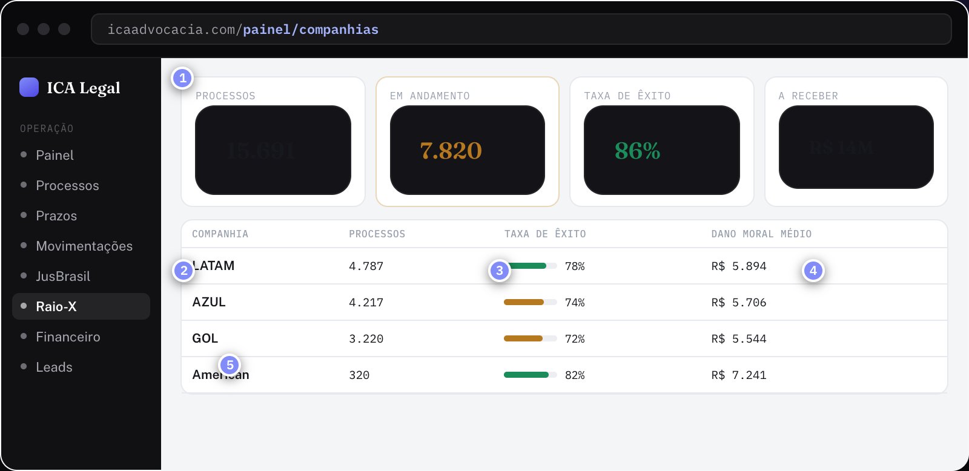The height and width of the screenshot is (471, 969).
Task: Click the 82% value for American
Action: [575, 375]
